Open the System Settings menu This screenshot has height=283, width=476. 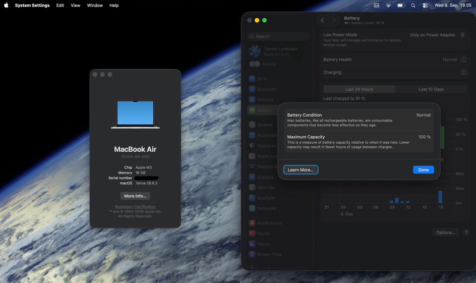32,5
